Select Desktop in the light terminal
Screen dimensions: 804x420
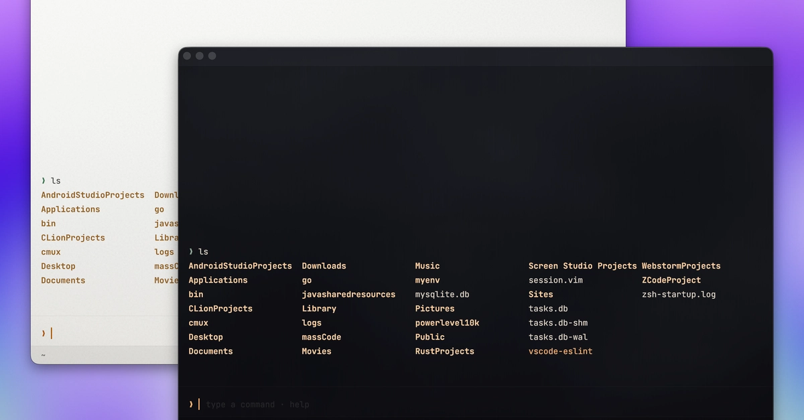tap(58, 266)
